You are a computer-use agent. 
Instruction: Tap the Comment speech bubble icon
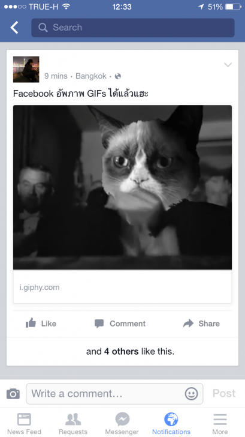pyautogui.click(x=99, y=324)
